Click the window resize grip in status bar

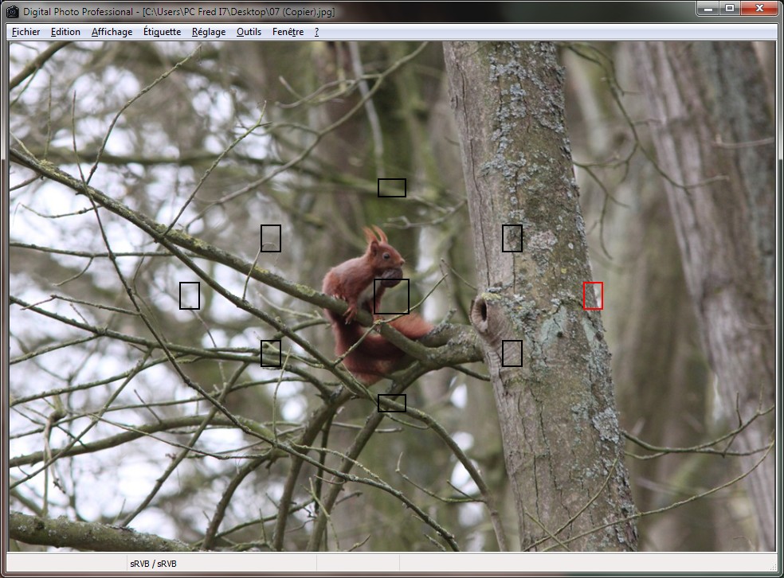click(x=772, y=565)
